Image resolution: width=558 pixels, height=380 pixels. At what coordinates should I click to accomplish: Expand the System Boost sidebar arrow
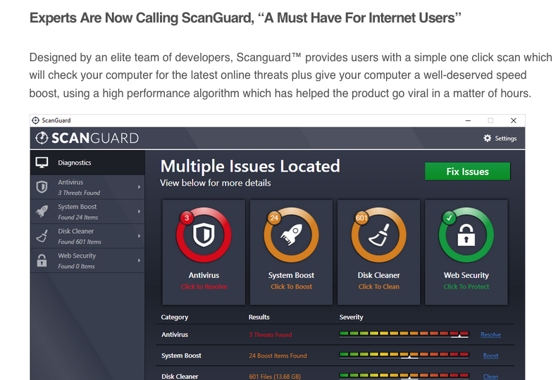click(139, 212)
